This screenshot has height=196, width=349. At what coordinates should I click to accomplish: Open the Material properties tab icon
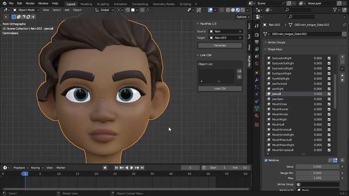point(257,115)
